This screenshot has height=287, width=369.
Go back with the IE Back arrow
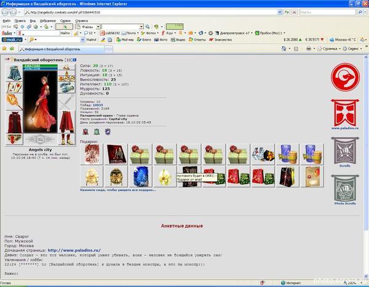5,12
